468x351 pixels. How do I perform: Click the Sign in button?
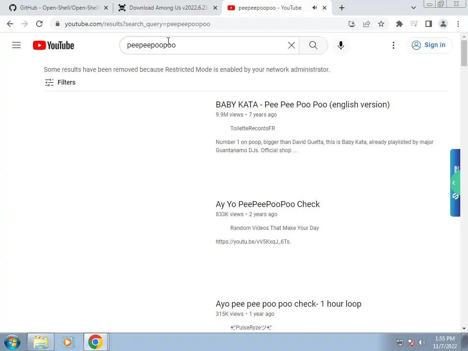point(429,45)
